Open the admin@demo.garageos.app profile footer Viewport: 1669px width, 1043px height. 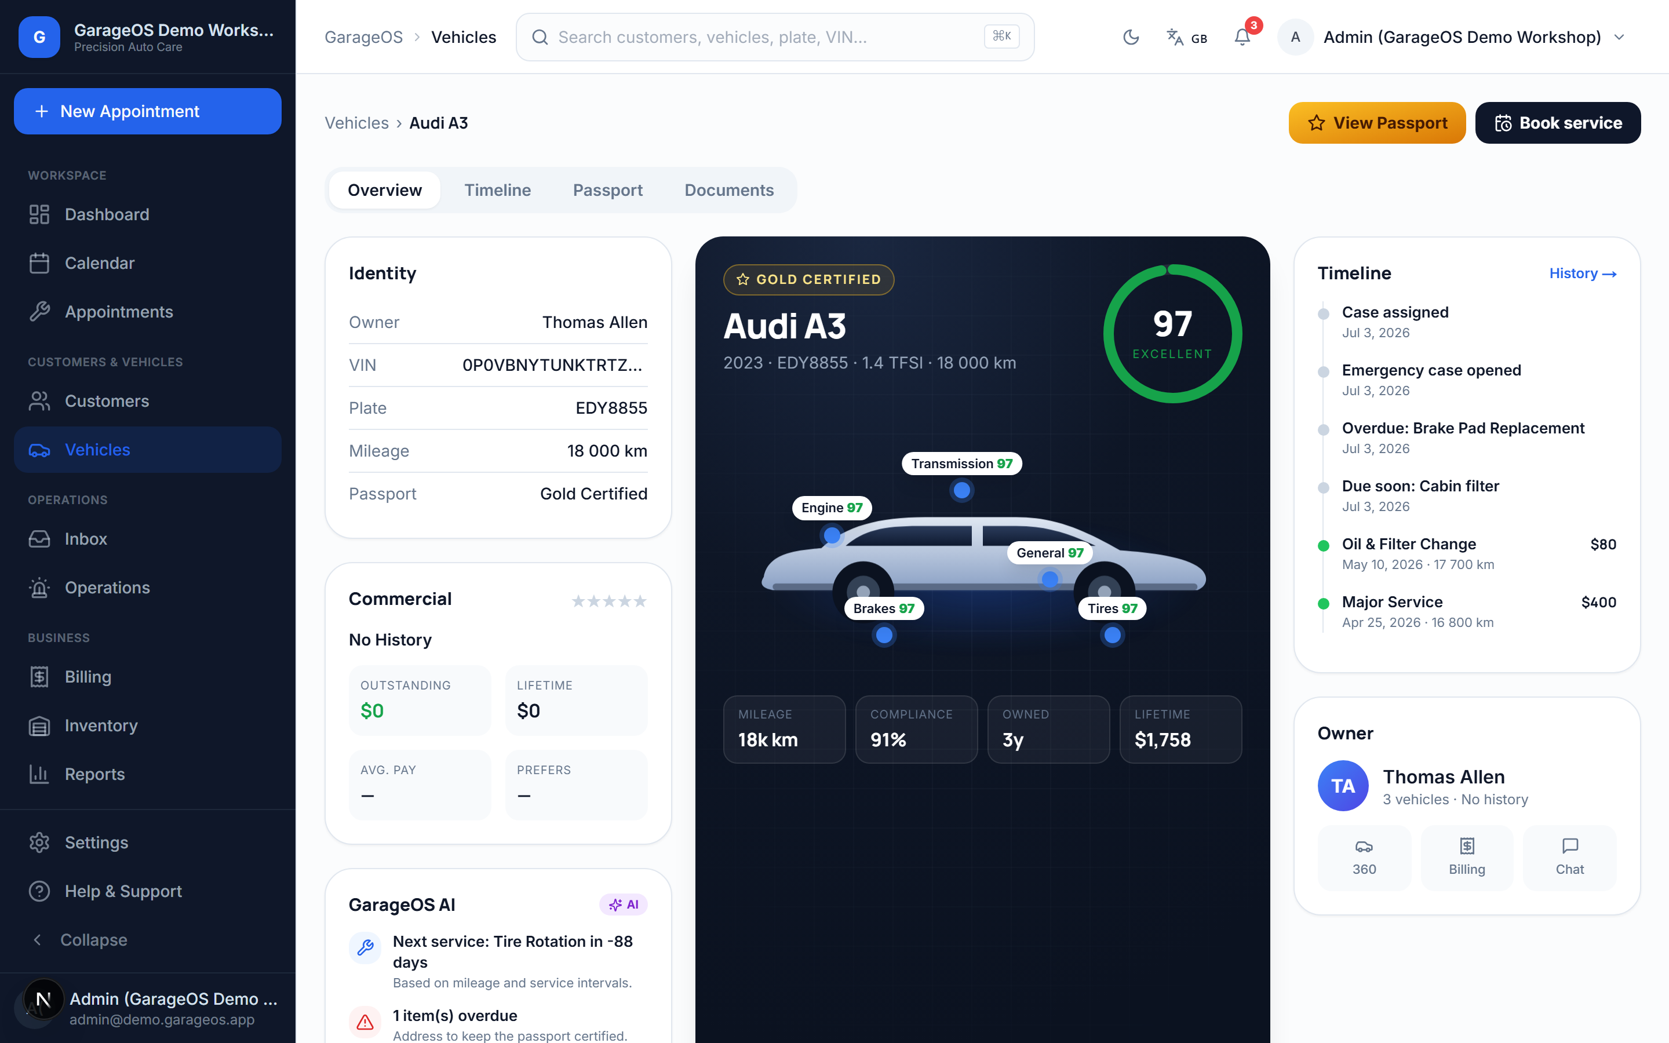(x=147, y=1008)
